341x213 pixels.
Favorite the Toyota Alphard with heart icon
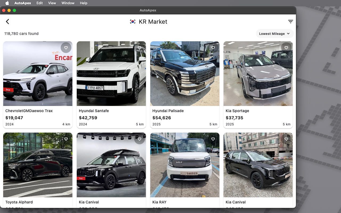click(66, 139)
